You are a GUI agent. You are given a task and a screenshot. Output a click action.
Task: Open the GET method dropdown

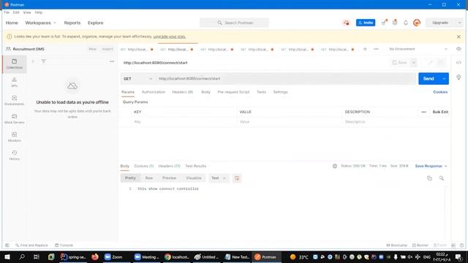click(x=137, y=79)
